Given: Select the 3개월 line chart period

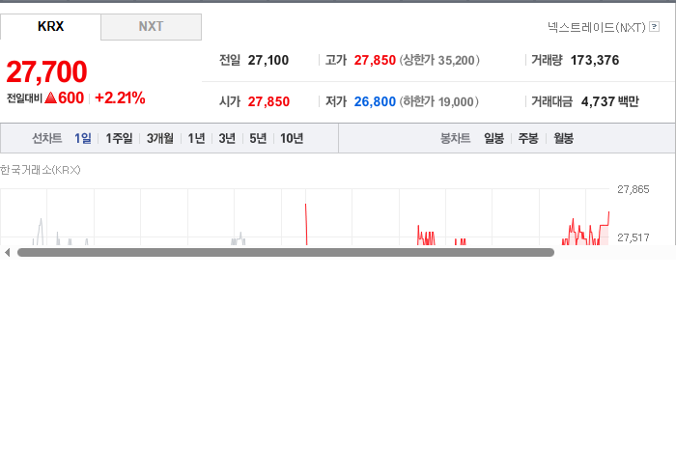Looking at the screenshot, I should (x=160, y=138).
